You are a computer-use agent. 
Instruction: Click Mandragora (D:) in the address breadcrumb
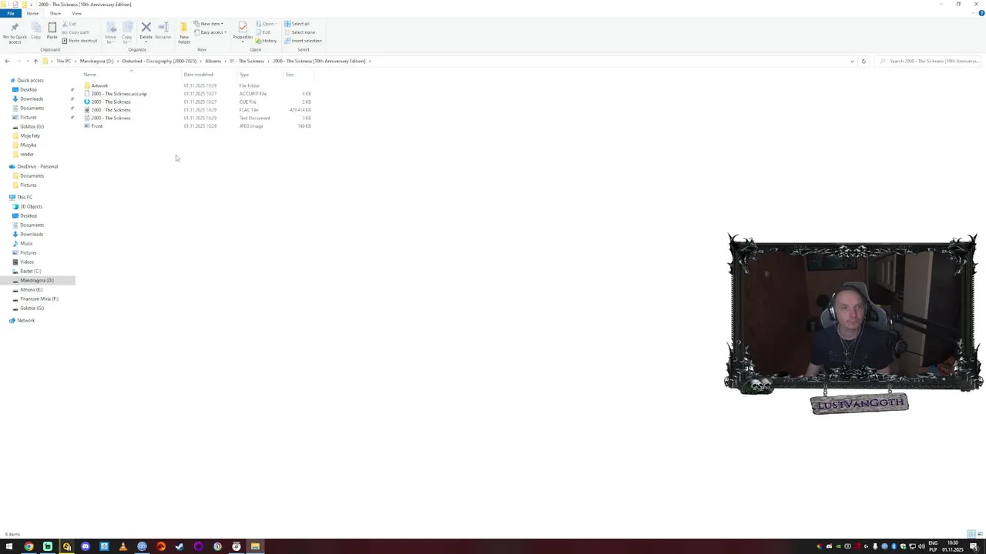[x=96, y=61]
